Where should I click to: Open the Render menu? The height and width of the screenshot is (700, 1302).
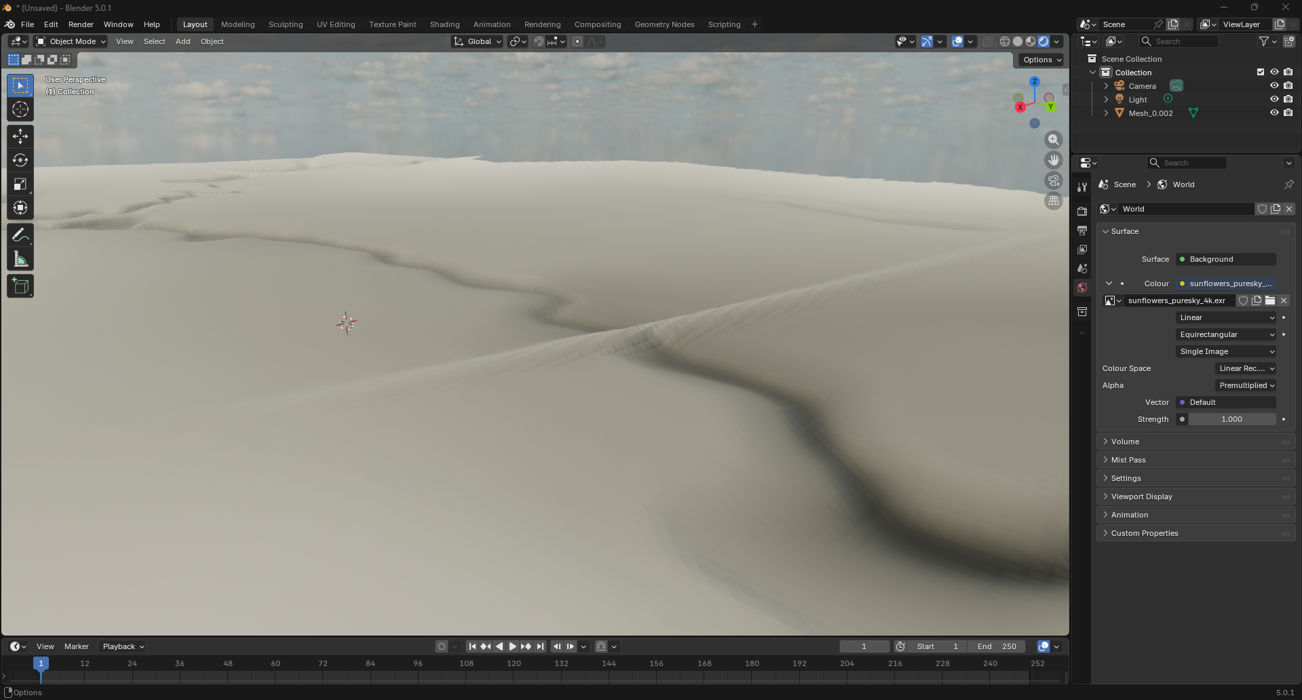[x=81, y=24]
